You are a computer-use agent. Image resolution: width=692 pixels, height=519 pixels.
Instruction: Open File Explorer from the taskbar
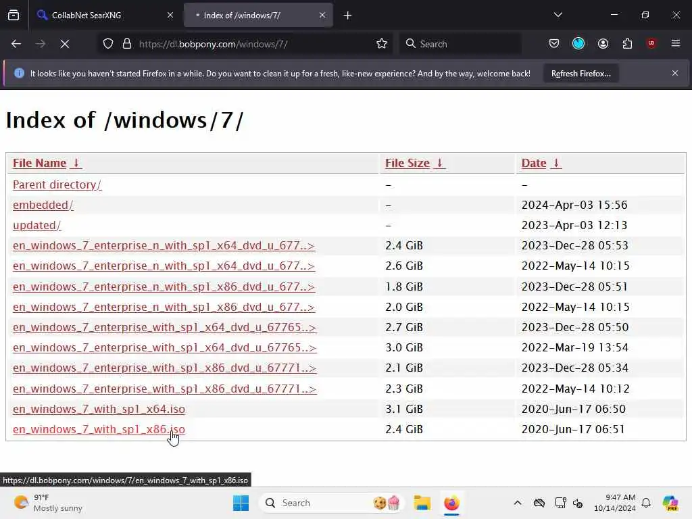click(x=422, y=503)
